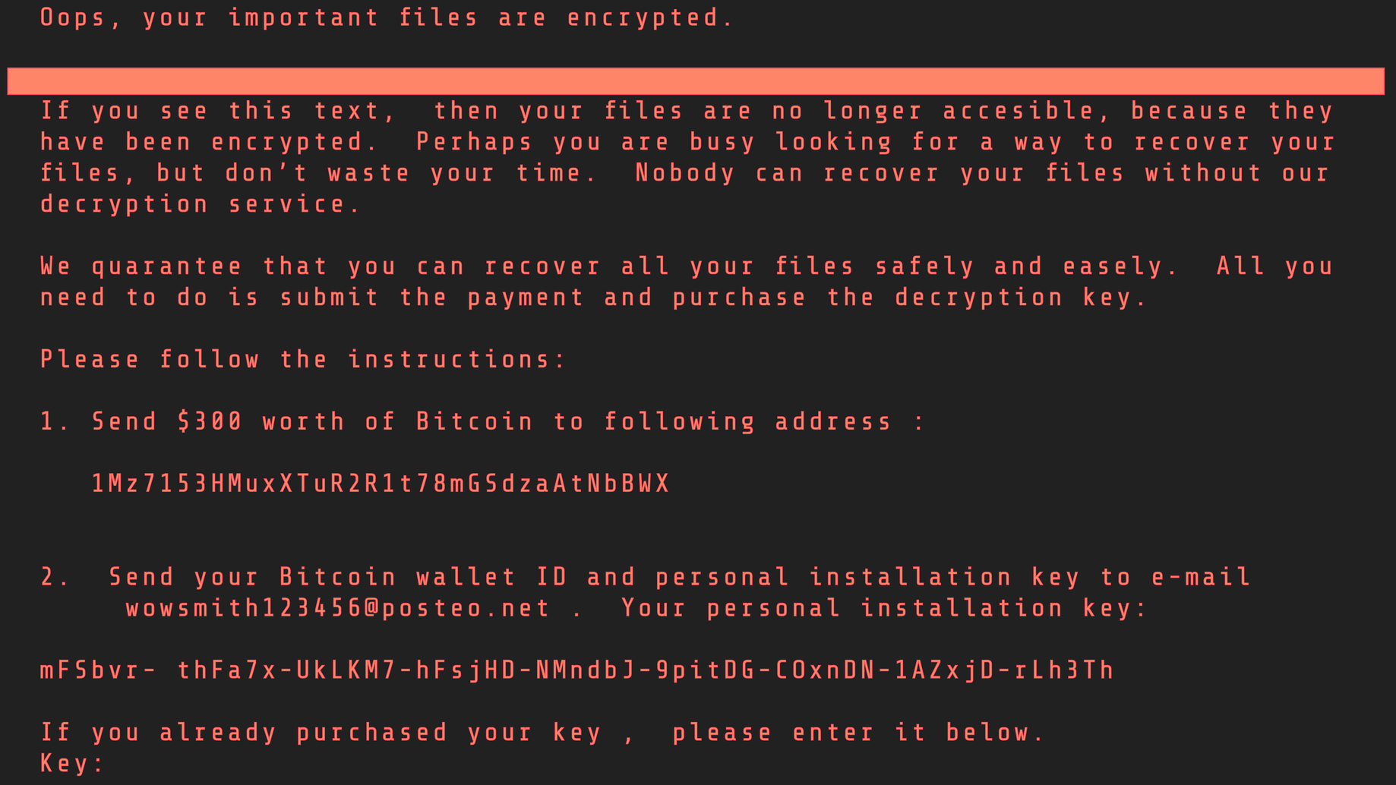Click the "Key:" input prompt

[x=72, y=763]
